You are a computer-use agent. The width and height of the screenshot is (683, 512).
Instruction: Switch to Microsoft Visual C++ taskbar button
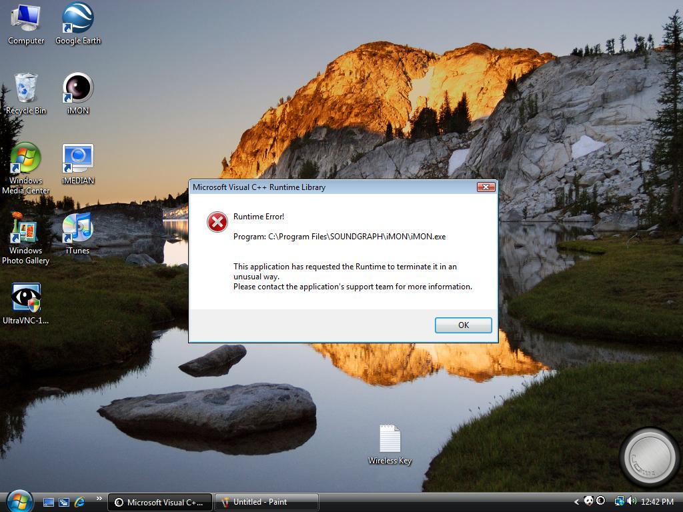tap(160, 503)
